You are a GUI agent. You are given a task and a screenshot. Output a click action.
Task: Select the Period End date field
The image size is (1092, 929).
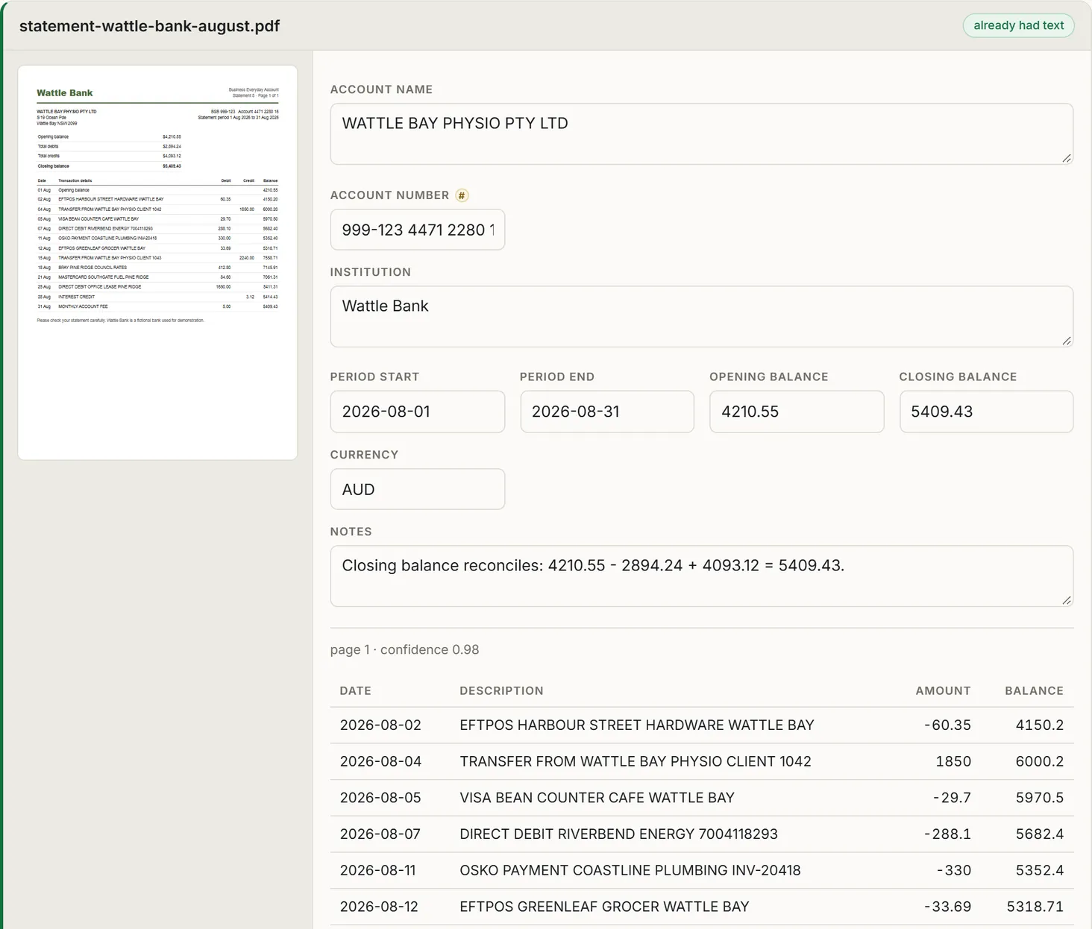(x=607, y=412)
